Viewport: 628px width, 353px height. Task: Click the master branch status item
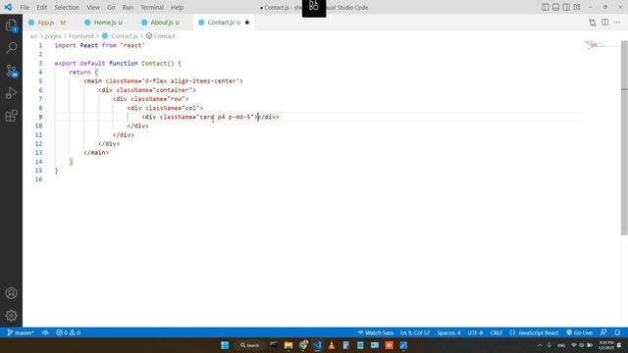(21, 332)
